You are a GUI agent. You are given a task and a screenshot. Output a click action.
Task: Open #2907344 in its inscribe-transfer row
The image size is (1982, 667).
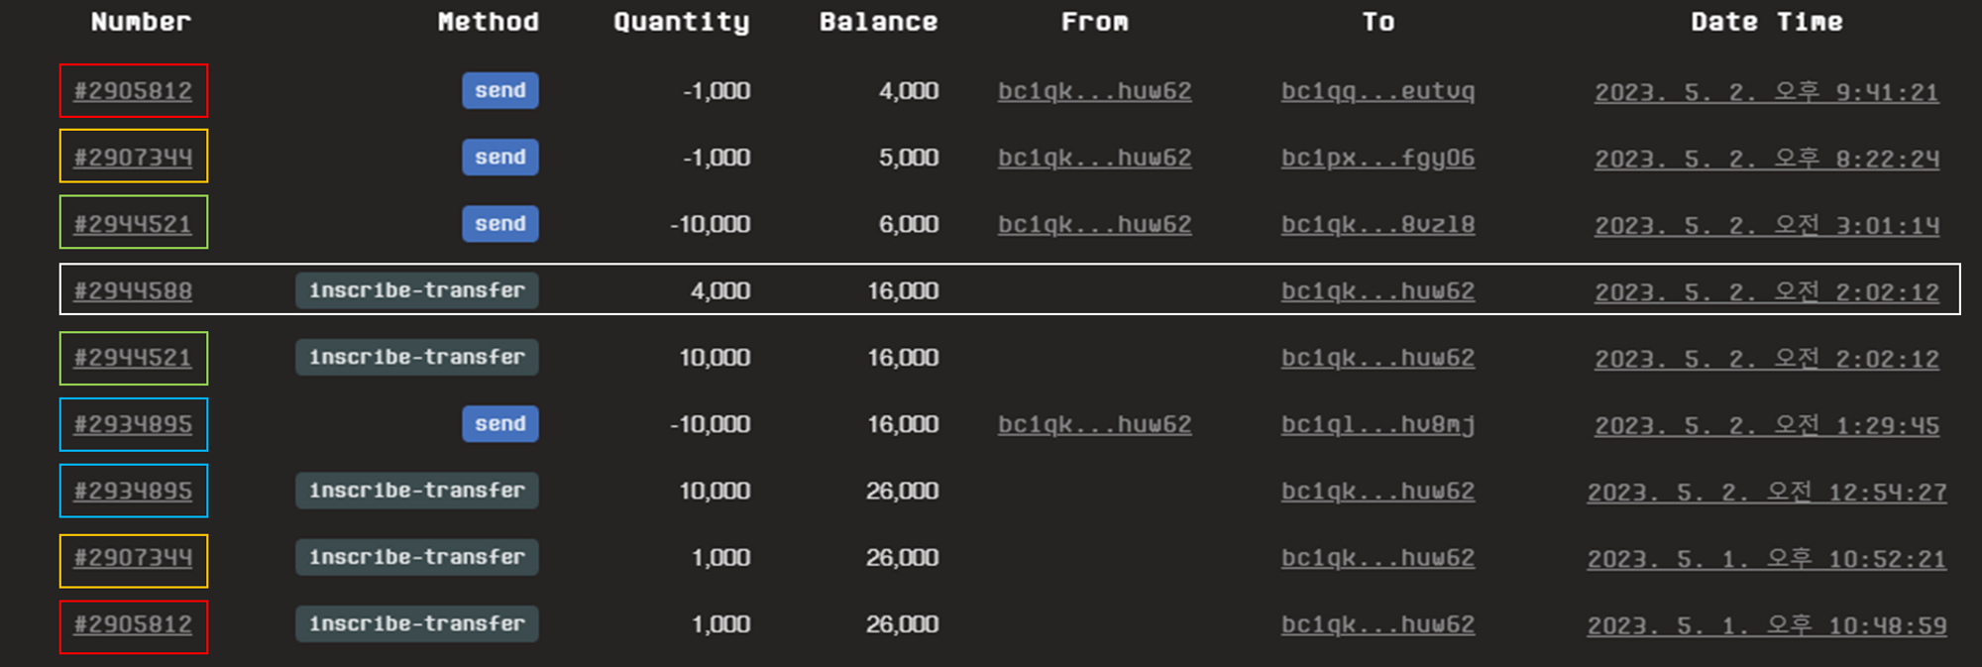pos(133,558)
